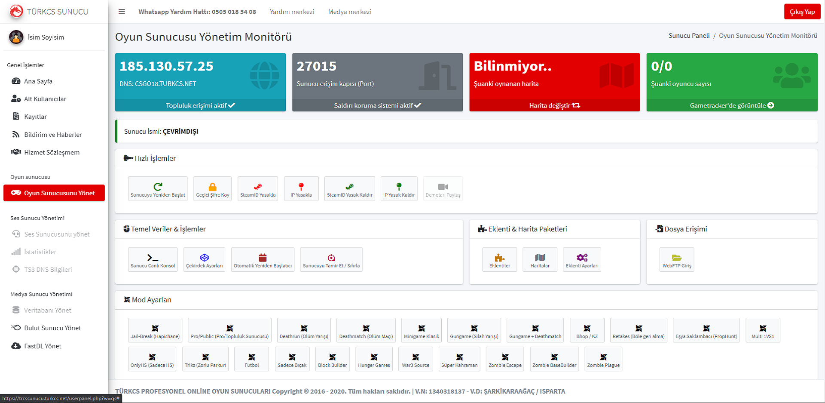The height and width of the screenshot is (403, 825).
Task: Choose the Zombie Plague mod
Action: (603, 359)
